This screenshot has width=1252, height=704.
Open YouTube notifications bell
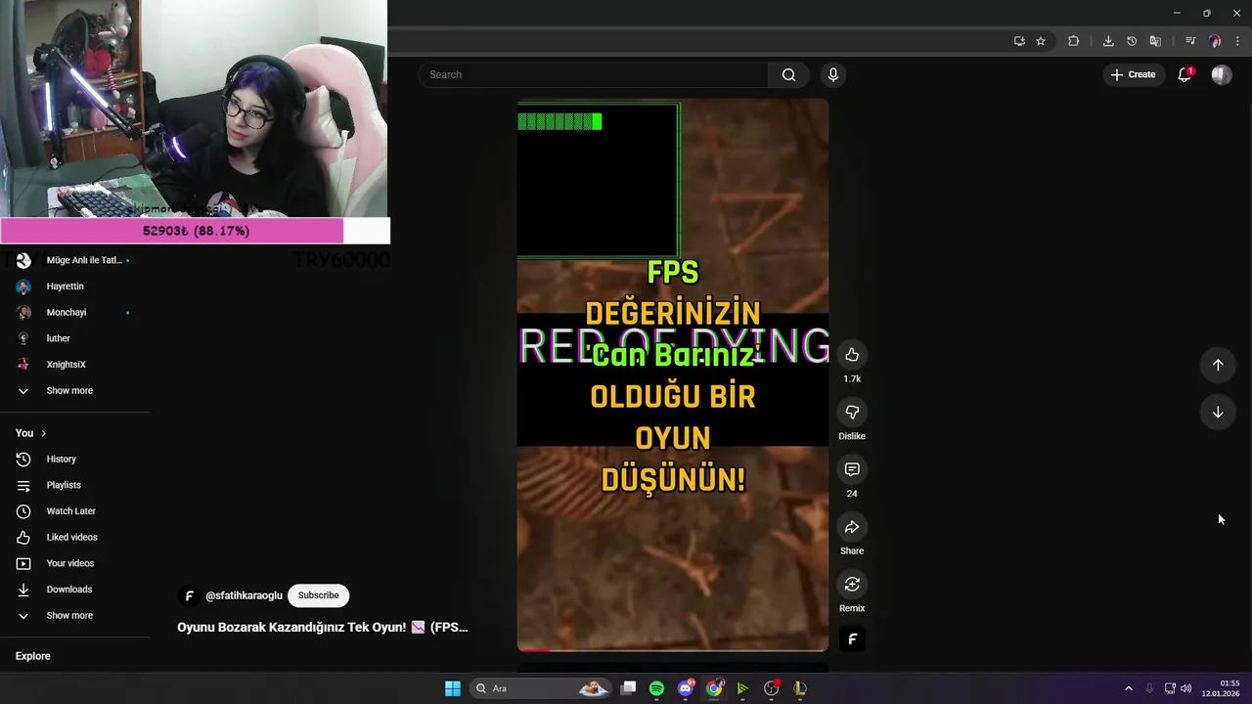pos(1185,75)
